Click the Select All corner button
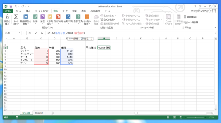Viewport: 221px width, 123px height. click(6, 38)
